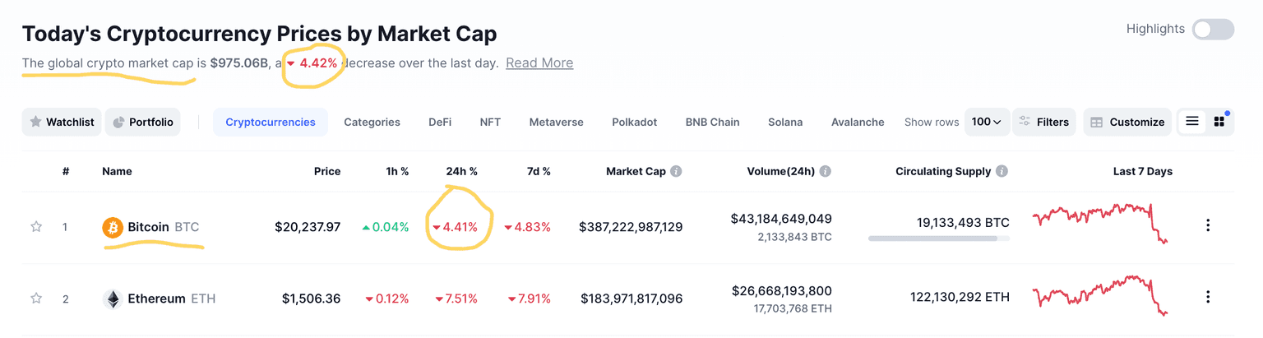1263x338 pixels.
Task: Switch to the NFT tab
Action: (x=490, y=122)
